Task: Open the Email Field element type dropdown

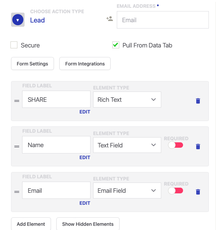Action: click(x=127, y=191)
